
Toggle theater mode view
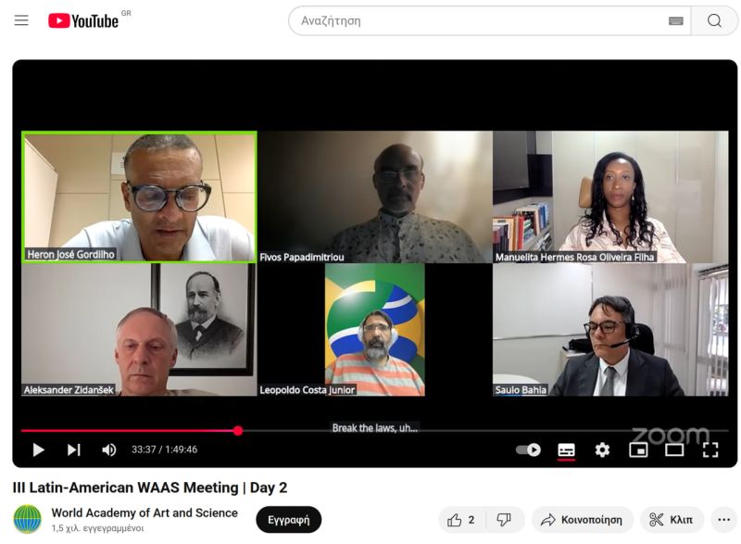click(674, 450)
